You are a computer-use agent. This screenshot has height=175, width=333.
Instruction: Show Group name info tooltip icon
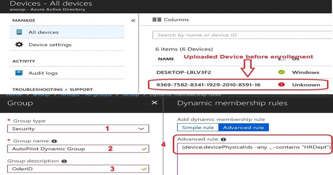click(54, 141)
